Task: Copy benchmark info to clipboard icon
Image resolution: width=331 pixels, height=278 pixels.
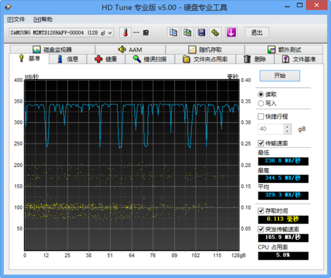Action: tap(173, 33)
